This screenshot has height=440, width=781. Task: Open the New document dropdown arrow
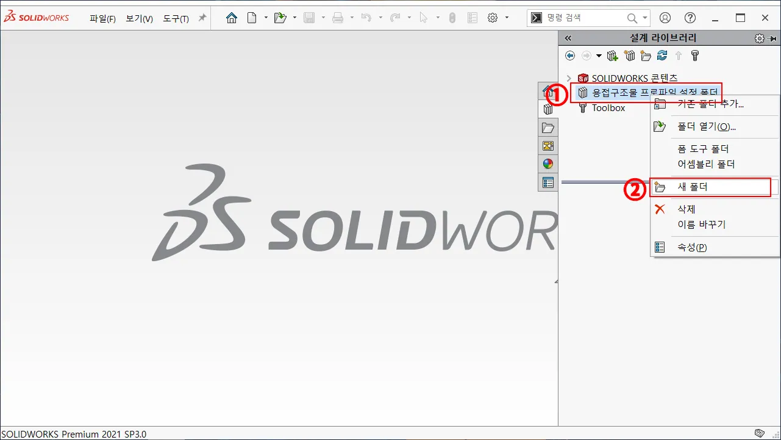click(x=266, y=18)
